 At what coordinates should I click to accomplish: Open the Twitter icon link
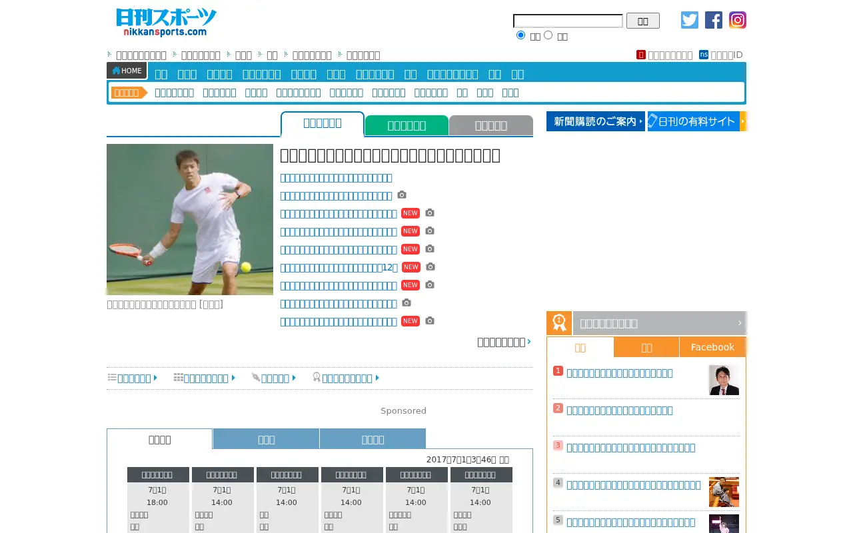pos(690,20)
